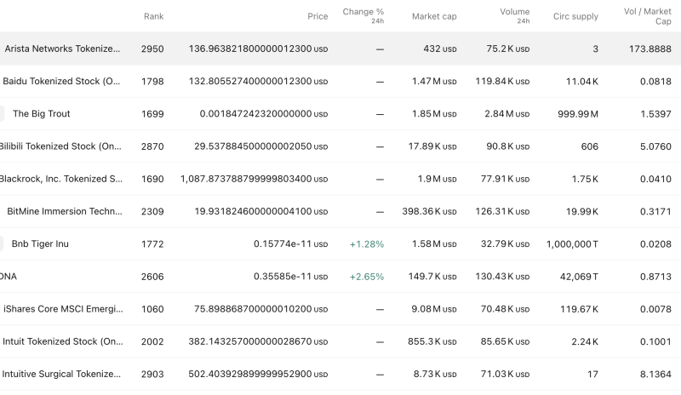Image resolution: width=681 pixels, height=395 pixels.
Task: Click market cap 432 USD
Action: click(440, 49)
